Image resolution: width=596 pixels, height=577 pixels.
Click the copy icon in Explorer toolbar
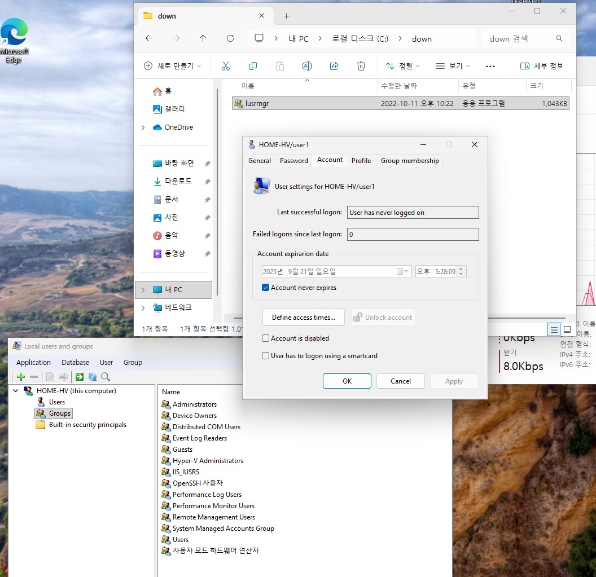pos(253,66)
